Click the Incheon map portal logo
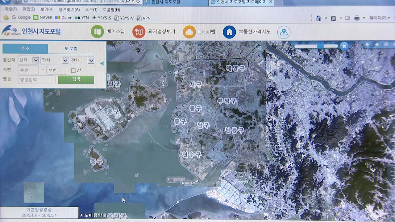 point(31,31)
